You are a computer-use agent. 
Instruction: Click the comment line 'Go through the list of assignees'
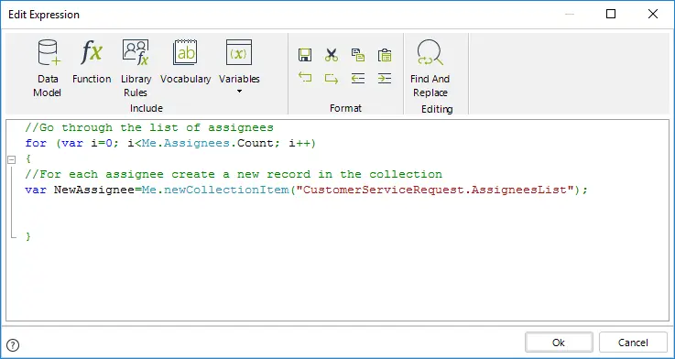point(149,128)
